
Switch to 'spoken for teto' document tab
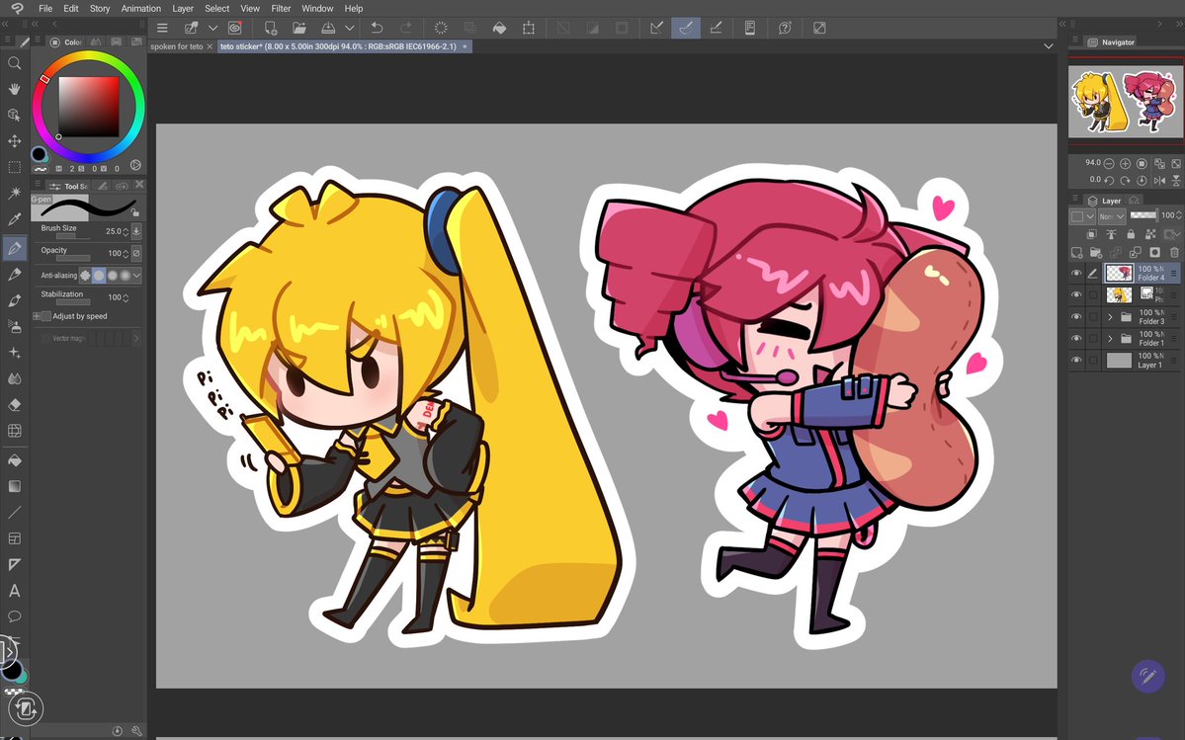[177, 46]
